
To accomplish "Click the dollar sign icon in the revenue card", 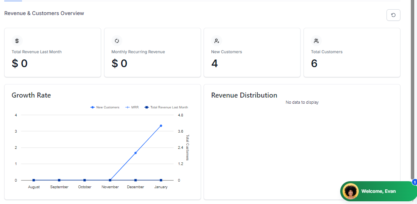I will 17,41.
